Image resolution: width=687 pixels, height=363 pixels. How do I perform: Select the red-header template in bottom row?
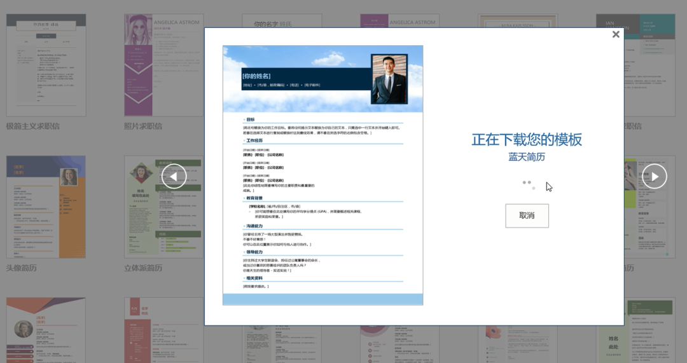[163, 331]
